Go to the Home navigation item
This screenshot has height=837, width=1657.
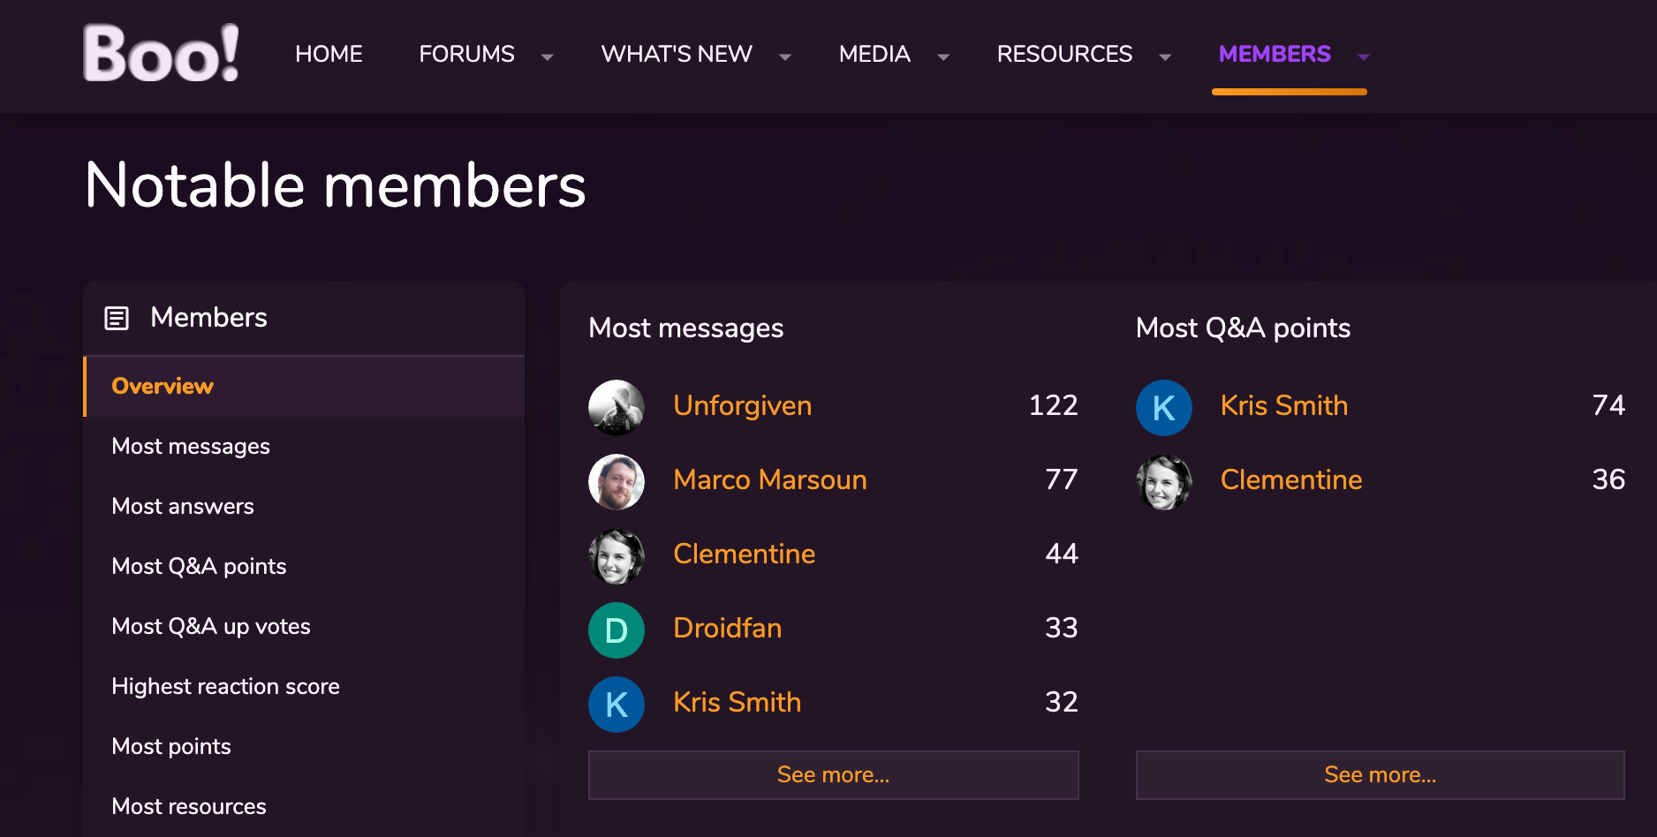pos(329,54)
